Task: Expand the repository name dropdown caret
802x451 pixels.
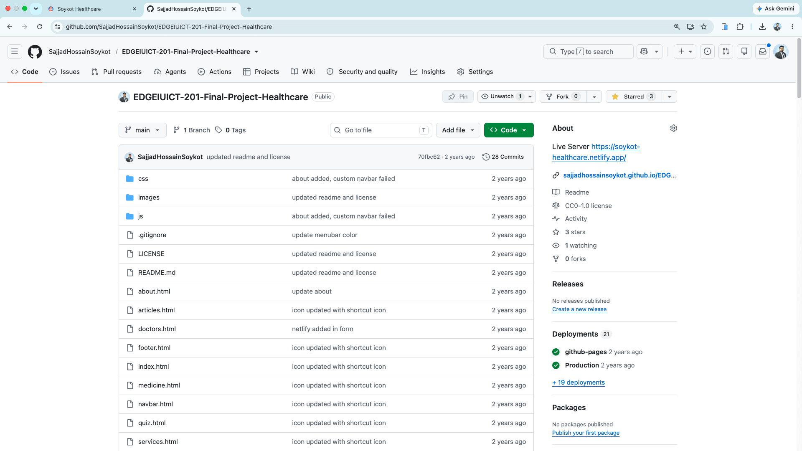Action: pyautogui.click(x=256, y=52)
